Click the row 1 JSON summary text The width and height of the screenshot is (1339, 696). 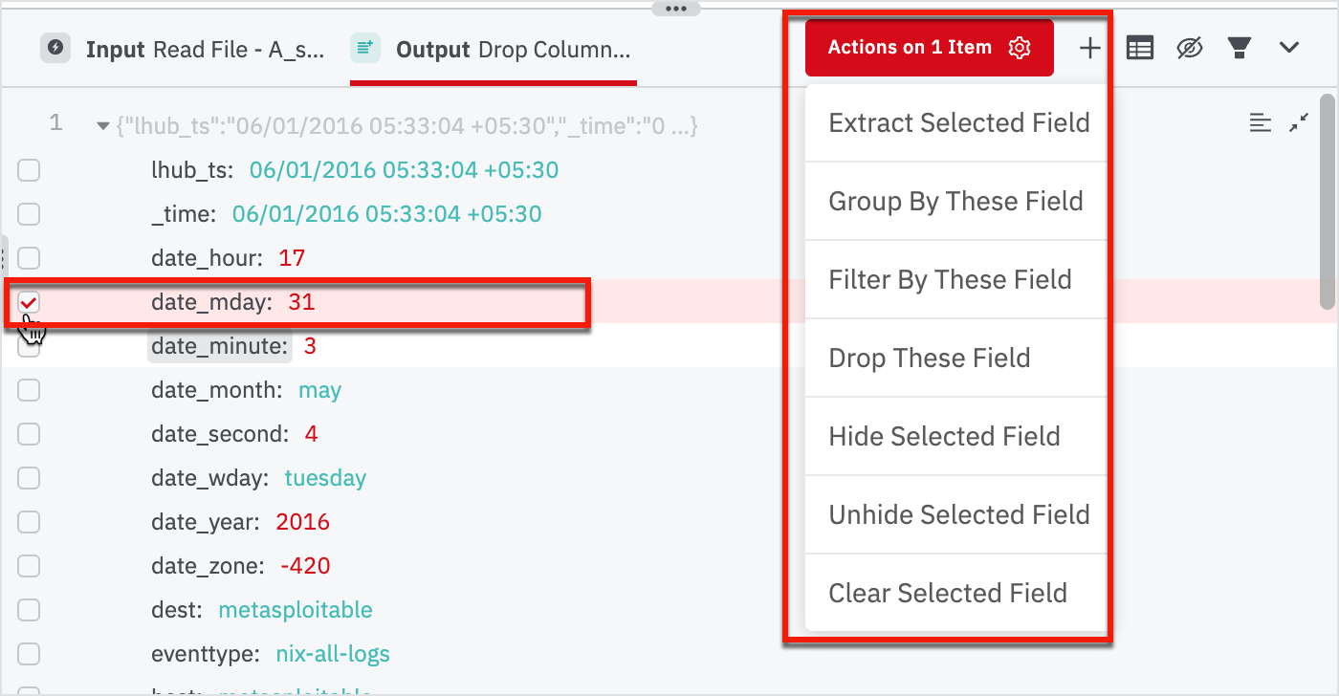(406, 126)
